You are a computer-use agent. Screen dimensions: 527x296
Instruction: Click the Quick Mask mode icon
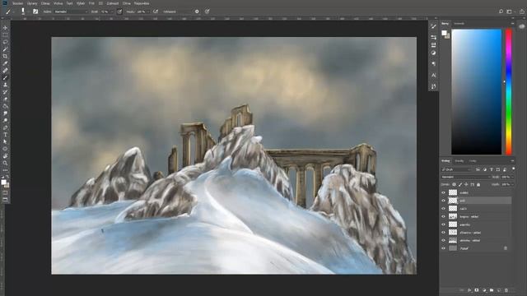5,193
